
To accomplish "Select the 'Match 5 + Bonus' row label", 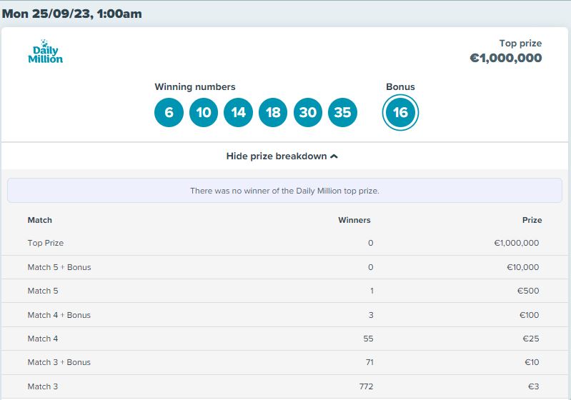I will pyautogui.click(x=59, y=267).
